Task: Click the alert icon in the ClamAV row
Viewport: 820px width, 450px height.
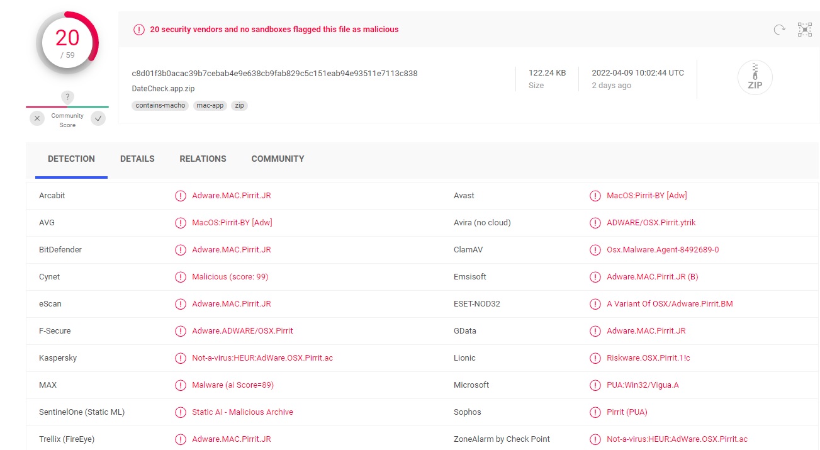Action: [595, 250]
